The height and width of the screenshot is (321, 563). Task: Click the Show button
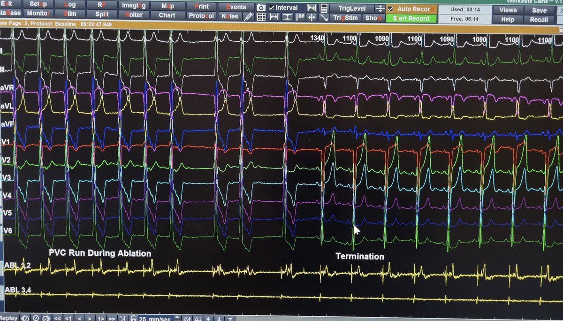pos(373,18)
